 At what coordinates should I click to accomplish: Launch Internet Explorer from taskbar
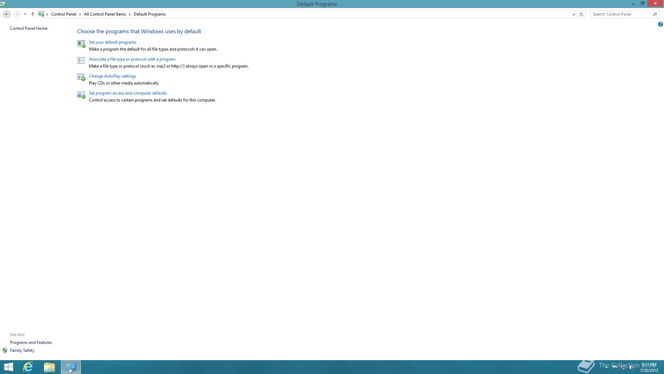[28, 367]
